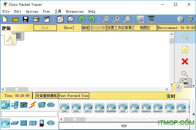Click the Environment: 03:30:00 button

(176, 28)
